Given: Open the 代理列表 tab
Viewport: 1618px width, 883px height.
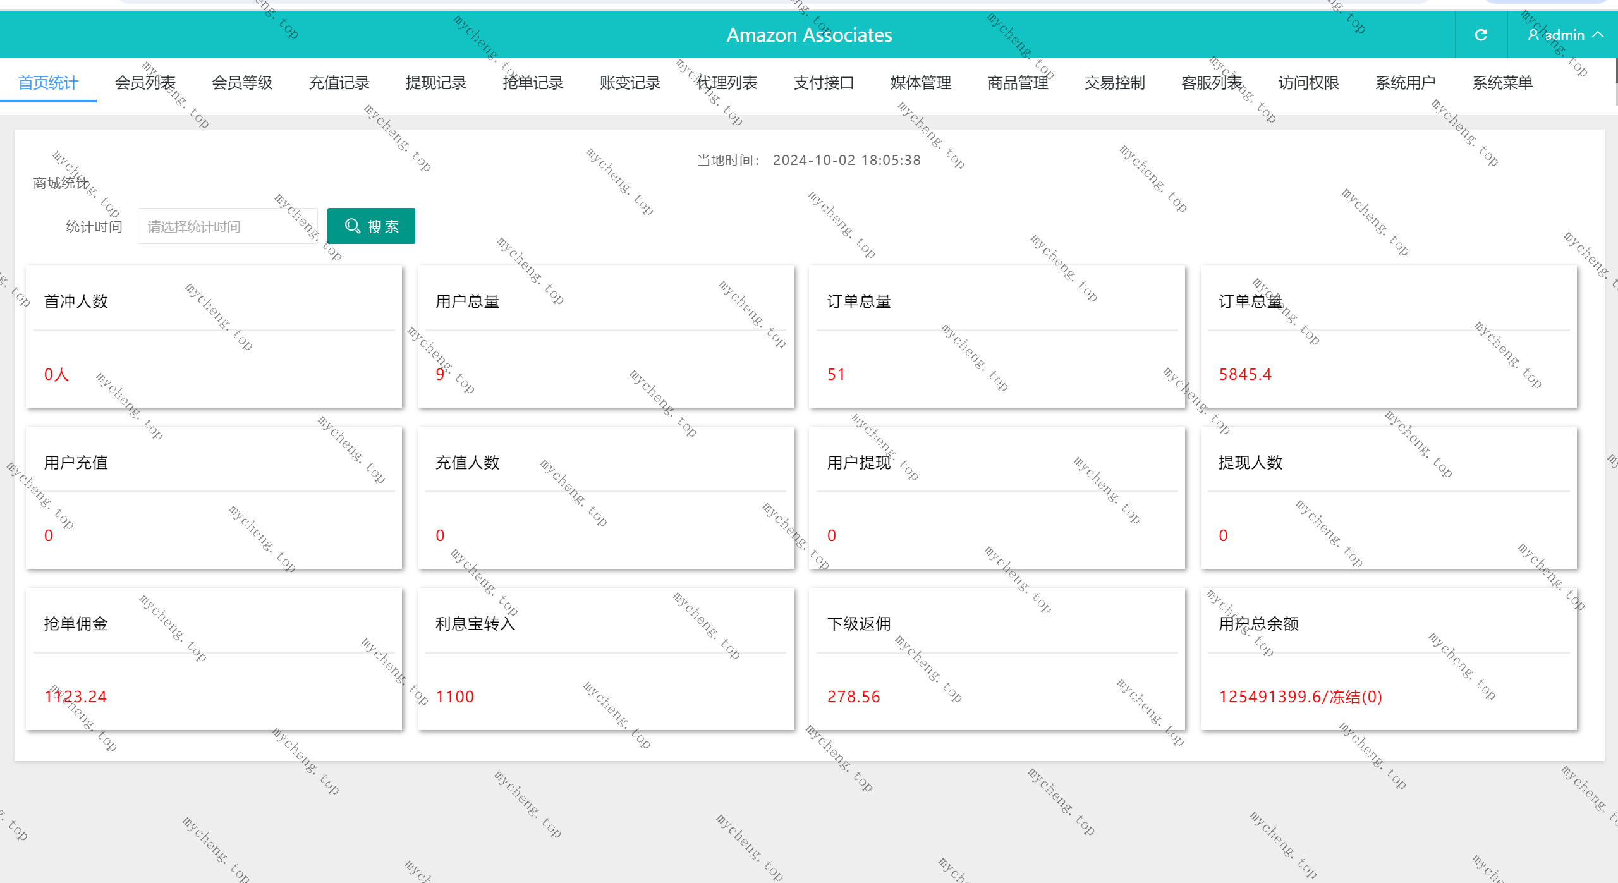Looking at the screenshot, I should point(727,83).
